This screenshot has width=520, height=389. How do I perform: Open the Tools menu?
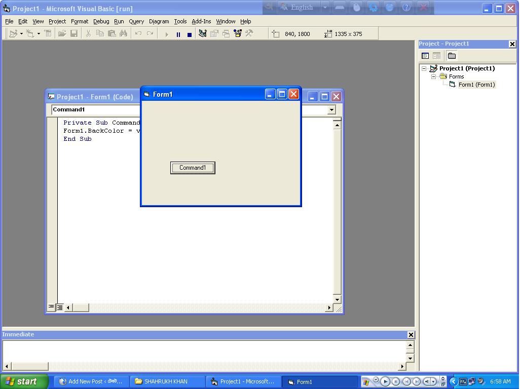coord(180,21)
